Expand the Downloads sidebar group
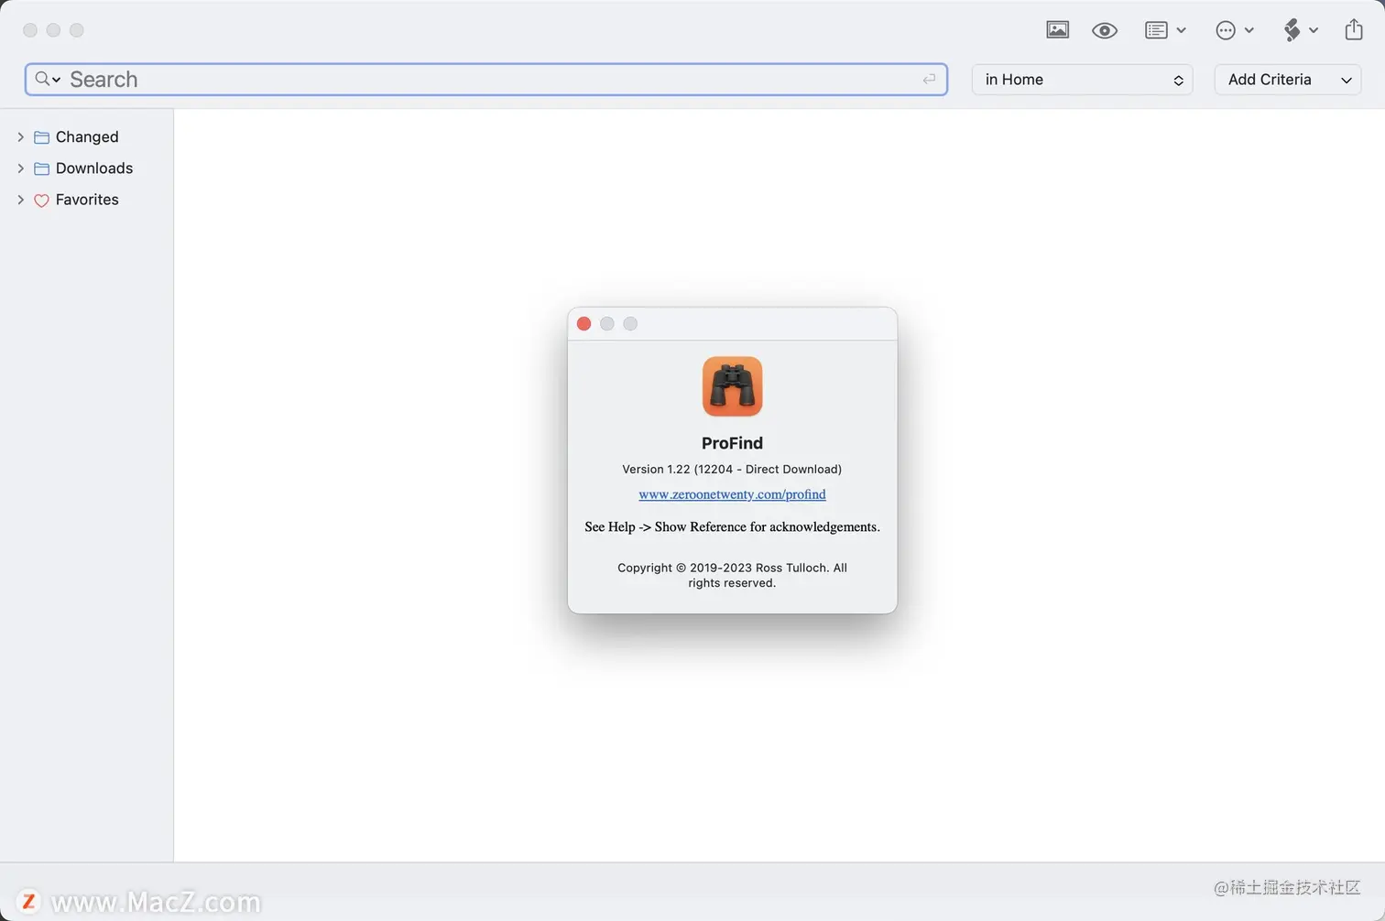 click(x=20, y=168)
